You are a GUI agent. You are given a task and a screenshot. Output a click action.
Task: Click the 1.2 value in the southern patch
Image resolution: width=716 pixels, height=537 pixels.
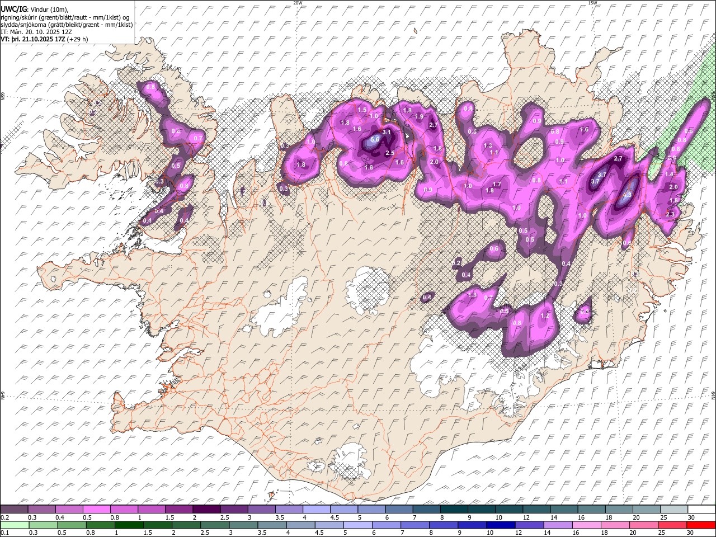[545, 316]
